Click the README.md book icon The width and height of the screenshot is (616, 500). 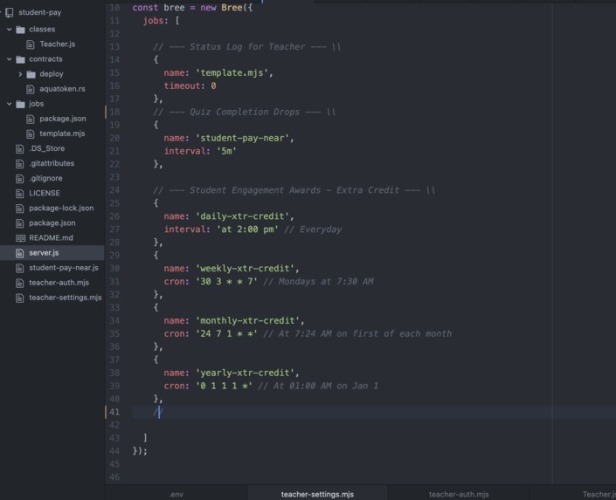coord(20,238)
